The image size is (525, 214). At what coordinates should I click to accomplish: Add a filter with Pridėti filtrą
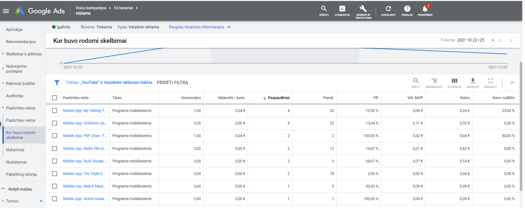(x=172, y=82)
